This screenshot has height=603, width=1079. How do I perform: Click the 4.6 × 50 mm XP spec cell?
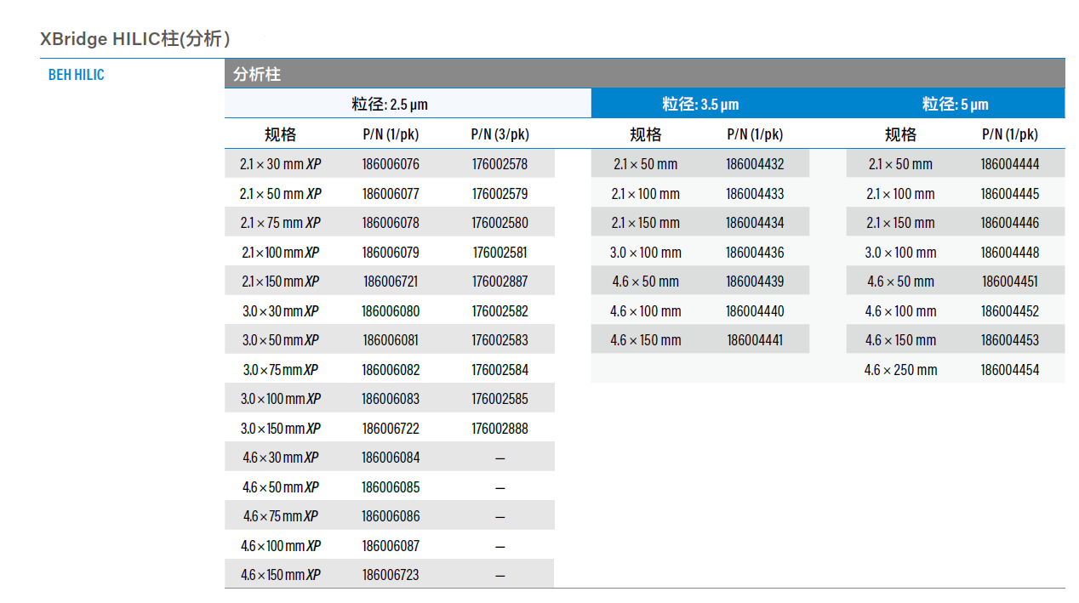[x=281, y=487]
